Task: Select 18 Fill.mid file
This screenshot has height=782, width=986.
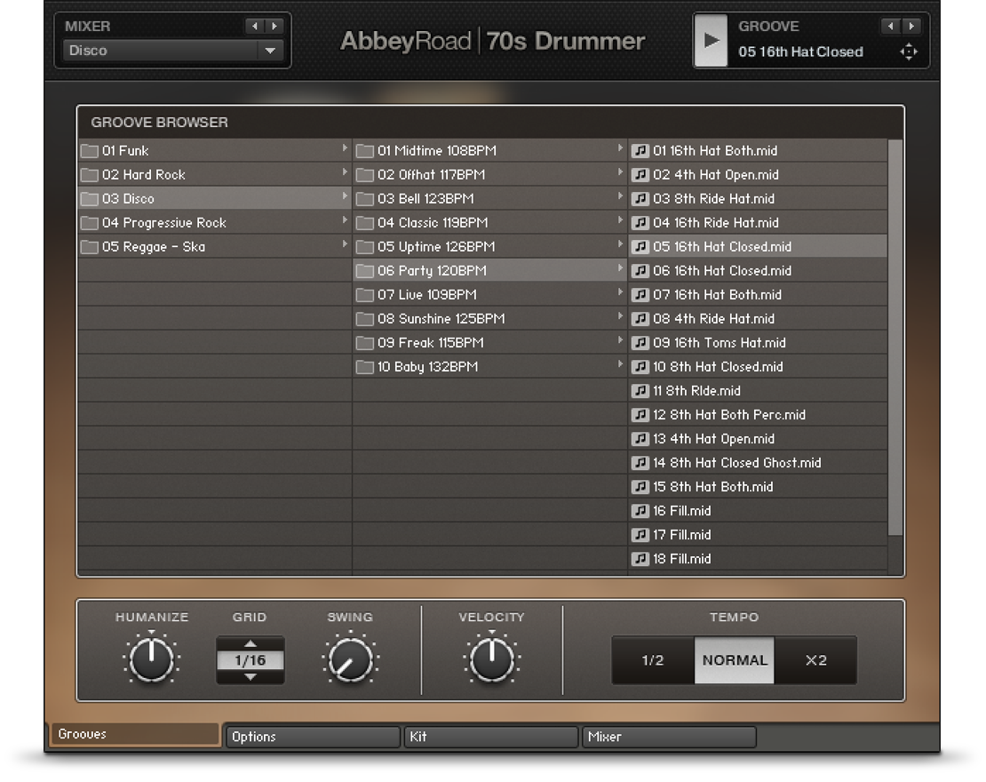Action: (758, 558)
